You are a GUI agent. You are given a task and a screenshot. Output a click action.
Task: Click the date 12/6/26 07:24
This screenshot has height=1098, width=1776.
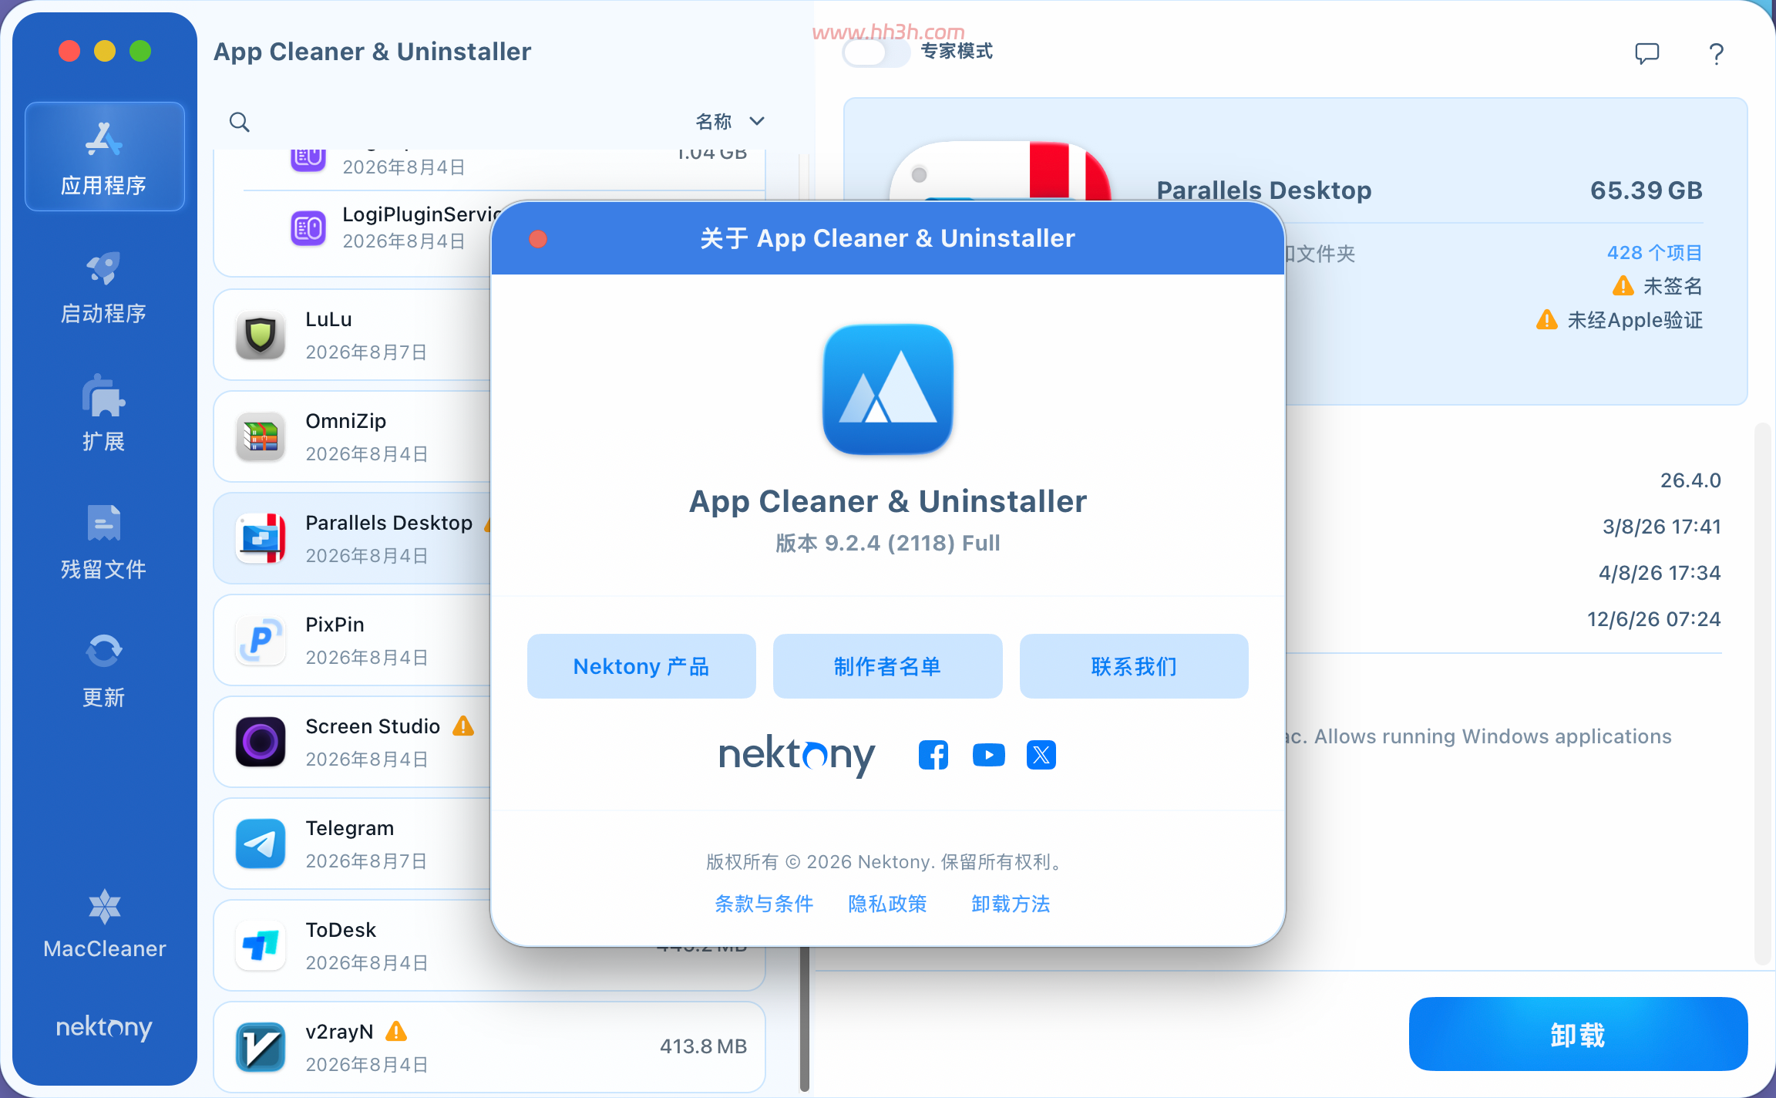click(1654, 619)
